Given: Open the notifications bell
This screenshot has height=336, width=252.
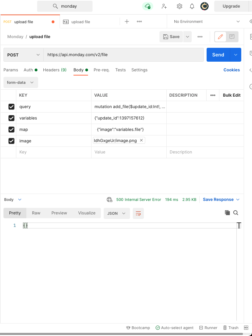Looking at the screenshot, I should (x=192, y=6).
